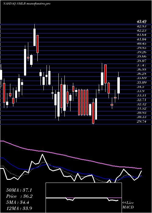Click the 29.74 price axis label
Image resolution: width=152 pixels, height=213 pixels.
tap(142, 121)
